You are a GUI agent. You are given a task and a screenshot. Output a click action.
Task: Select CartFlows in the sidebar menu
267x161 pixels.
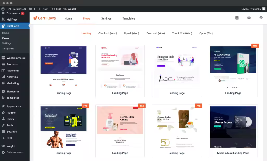(x=15, y=26)
